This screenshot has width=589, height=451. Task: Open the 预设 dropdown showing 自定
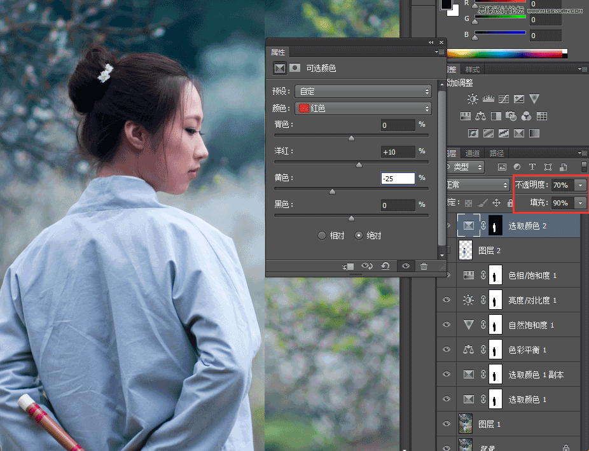[363, 91]
